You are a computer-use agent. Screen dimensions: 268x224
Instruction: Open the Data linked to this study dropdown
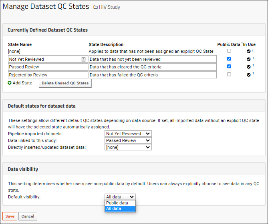tap(128, 140)
